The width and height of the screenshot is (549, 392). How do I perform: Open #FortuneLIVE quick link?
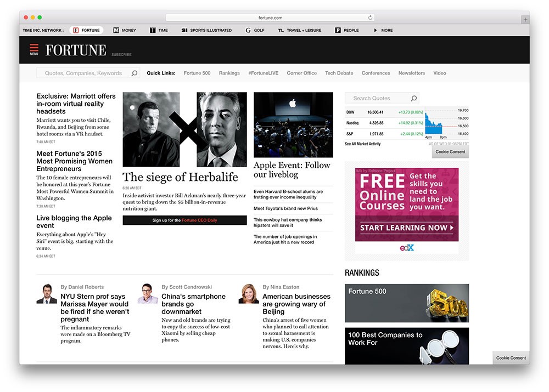264,73
